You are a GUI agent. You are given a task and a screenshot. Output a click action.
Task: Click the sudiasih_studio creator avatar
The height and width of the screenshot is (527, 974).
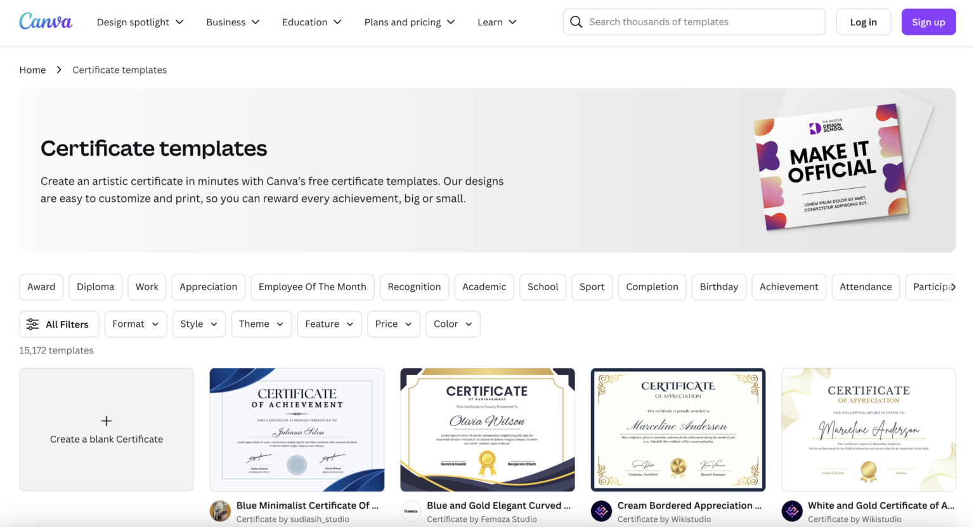pyautogui.click(x=219, y=511)
